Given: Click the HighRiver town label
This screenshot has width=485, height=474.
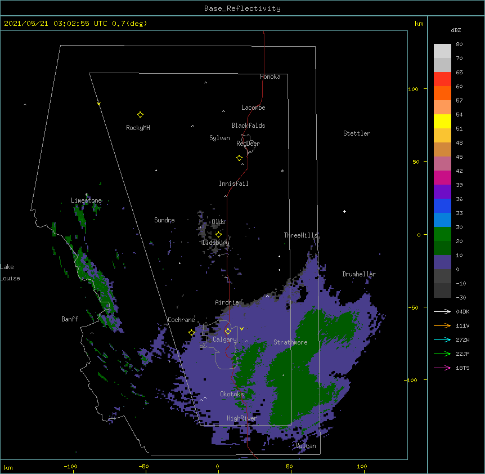Looking at the screenshot, I should pos(242,418).
